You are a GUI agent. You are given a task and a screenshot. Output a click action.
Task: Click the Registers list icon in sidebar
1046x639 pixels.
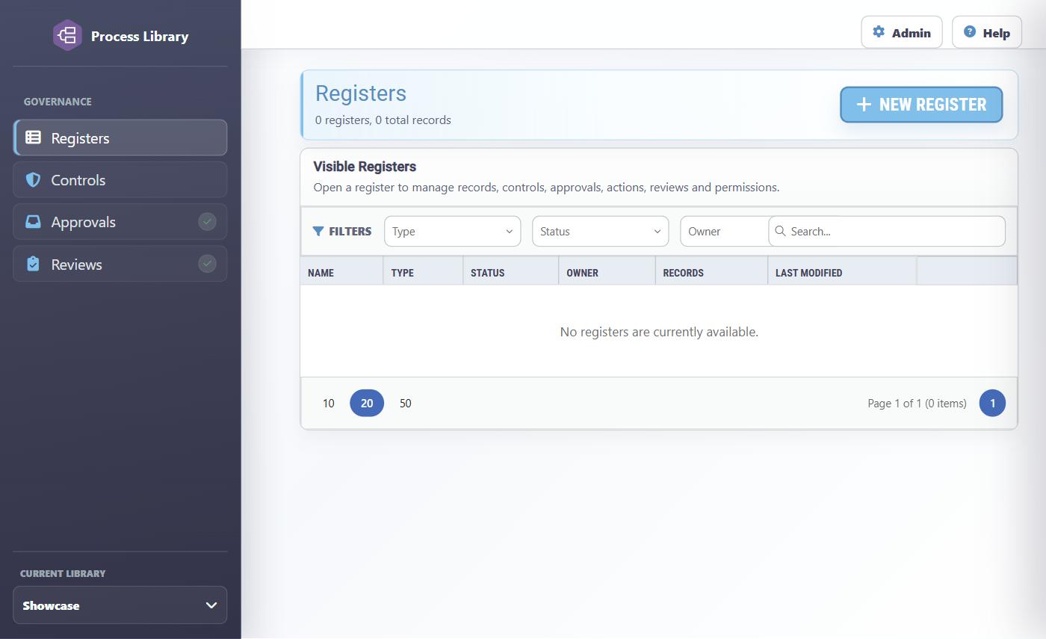point(33,138)
